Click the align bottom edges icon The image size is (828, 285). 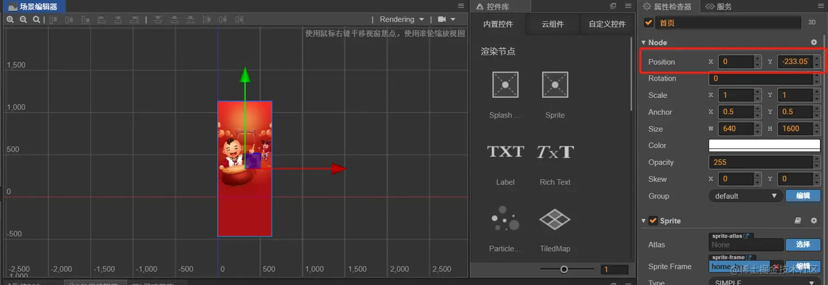pos(85,19)
